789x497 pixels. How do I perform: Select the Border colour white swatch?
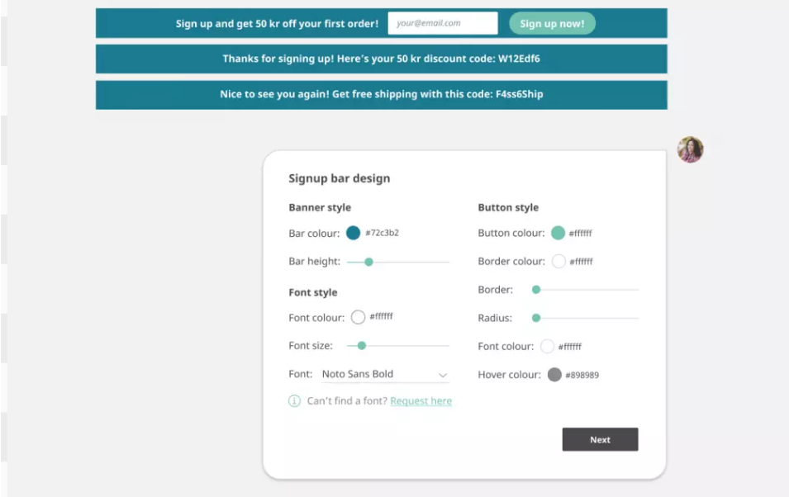[558, 261]
